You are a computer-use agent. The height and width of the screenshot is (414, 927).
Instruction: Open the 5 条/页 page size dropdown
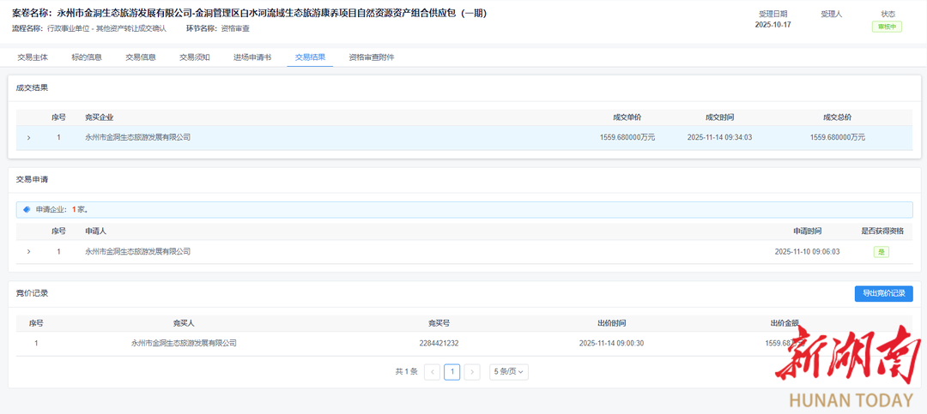point(508,372)
